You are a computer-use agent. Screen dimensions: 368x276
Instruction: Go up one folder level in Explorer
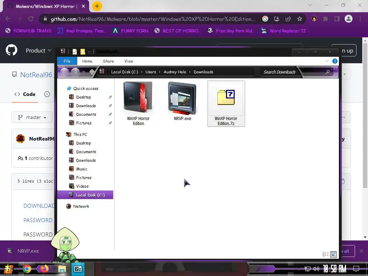[x=92, y=72]
